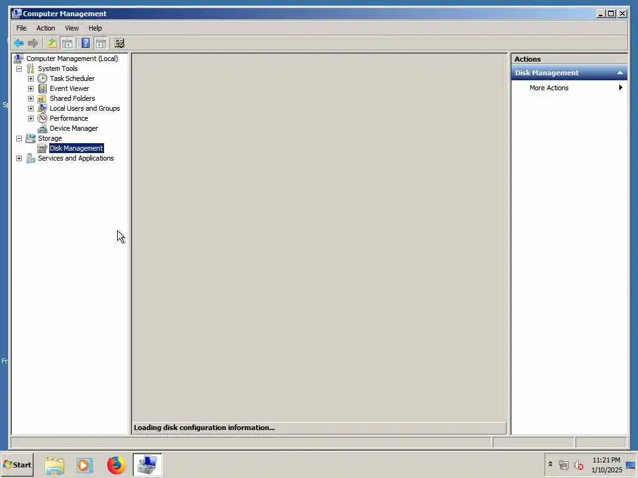Click the muted volume tray icon
The image size is (638, 478).
(x=579, y=465)
